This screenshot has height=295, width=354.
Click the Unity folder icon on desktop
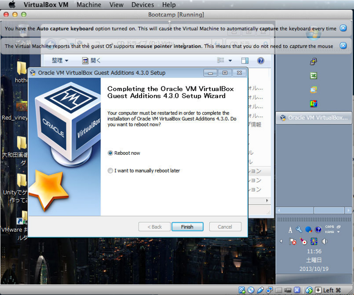click(22, 180)
